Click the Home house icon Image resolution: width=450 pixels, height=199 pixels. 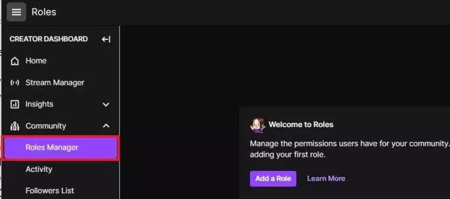click(15, 61)
